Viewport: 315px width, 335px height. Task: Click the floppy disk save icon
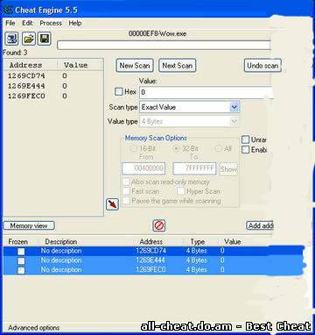(x=45, y=39)
